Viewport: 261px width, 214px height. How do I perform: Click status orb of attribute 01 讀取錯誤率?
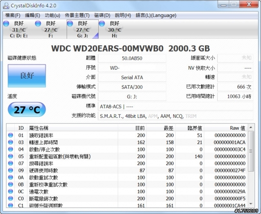[11, 135]
